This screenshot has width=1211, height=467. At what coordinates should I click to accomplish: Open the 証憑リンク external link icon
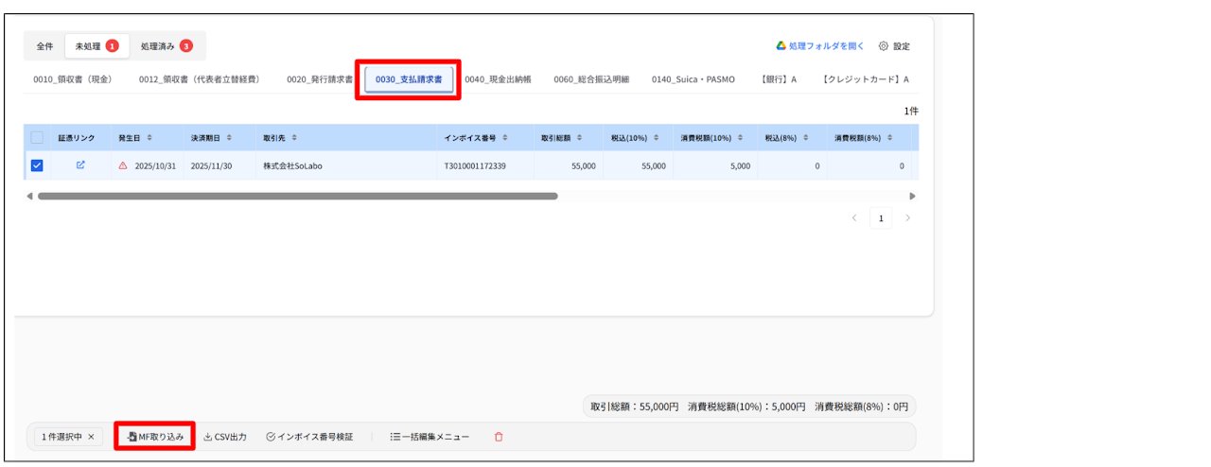click(x=80, y=165)
